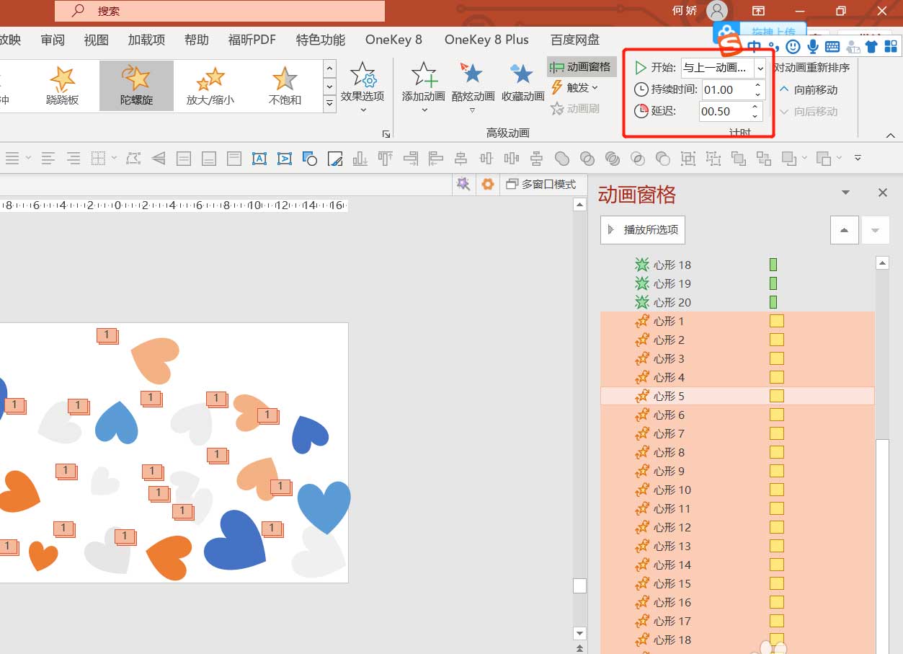Click 向前移动 move earlier button
Image resolution: width=903 pixels, height=654 pixels.
809,89
